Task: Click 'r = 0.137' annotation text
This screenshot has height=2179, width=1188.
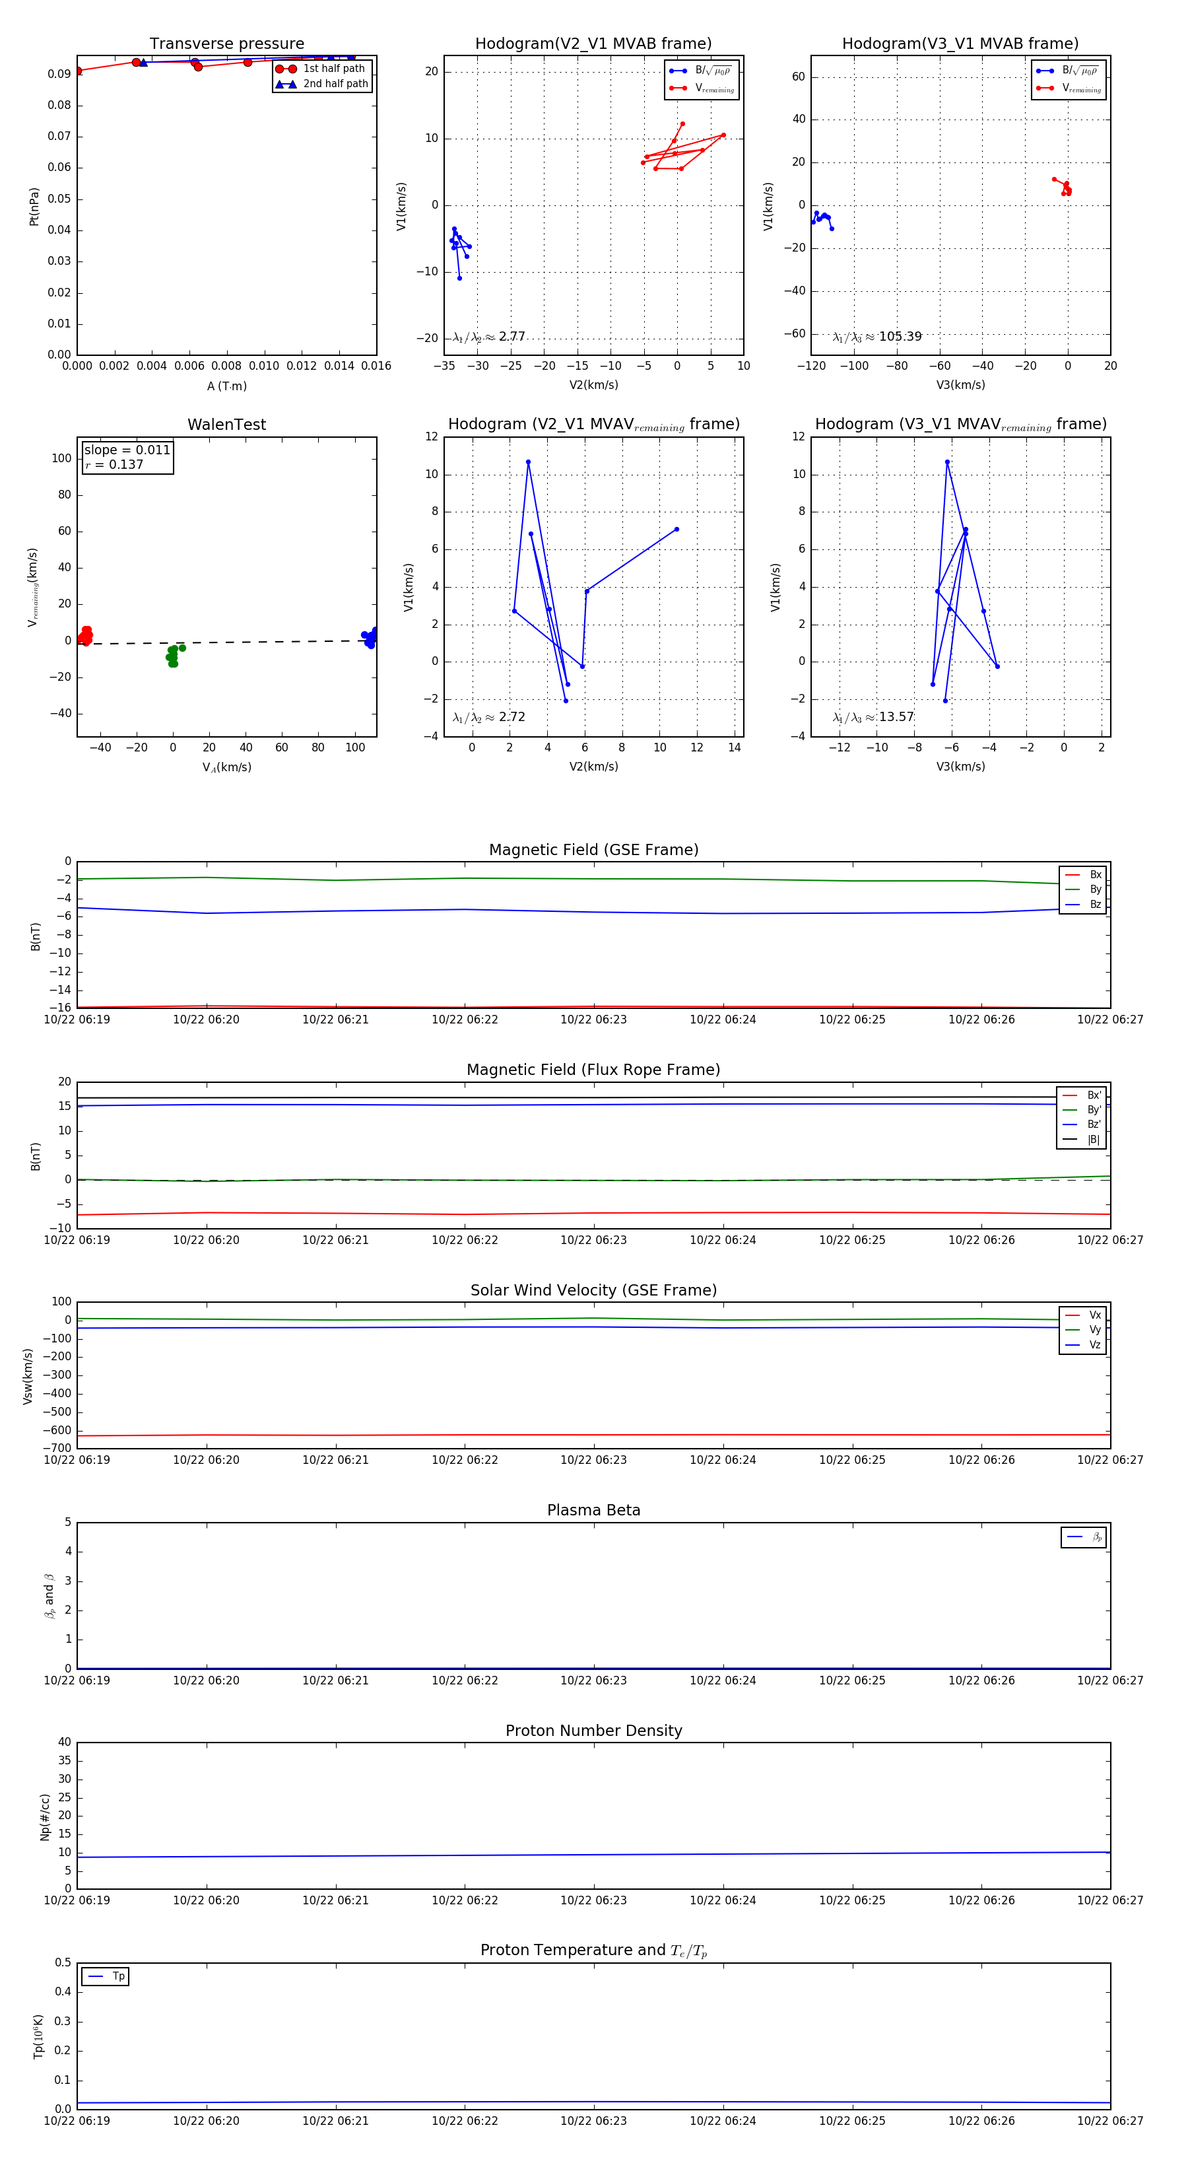Action: point(114,464)
